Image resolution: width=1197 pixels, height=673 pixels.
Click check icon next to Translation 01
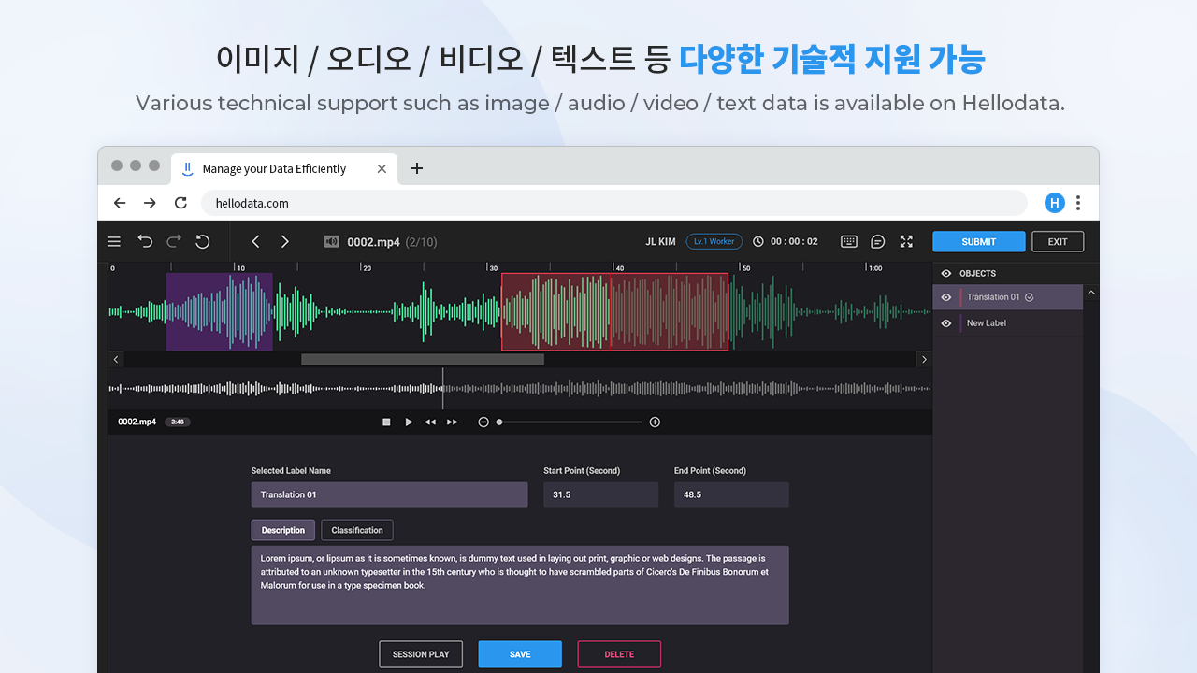1029,297
